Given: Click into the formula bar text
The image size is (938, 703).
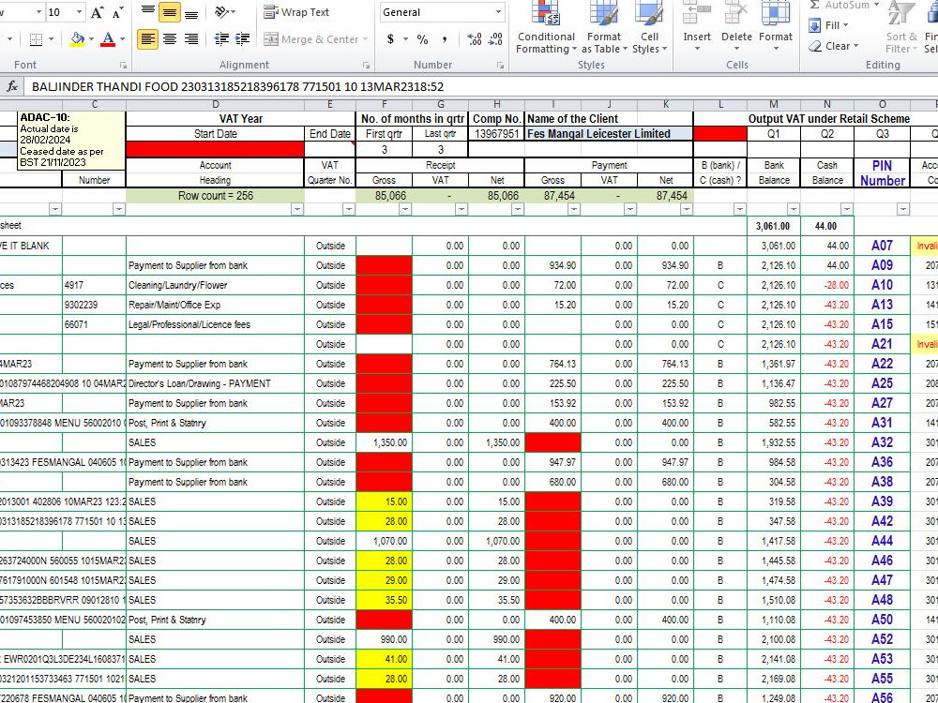Looking at the screenshot, I should click(237, 86).
